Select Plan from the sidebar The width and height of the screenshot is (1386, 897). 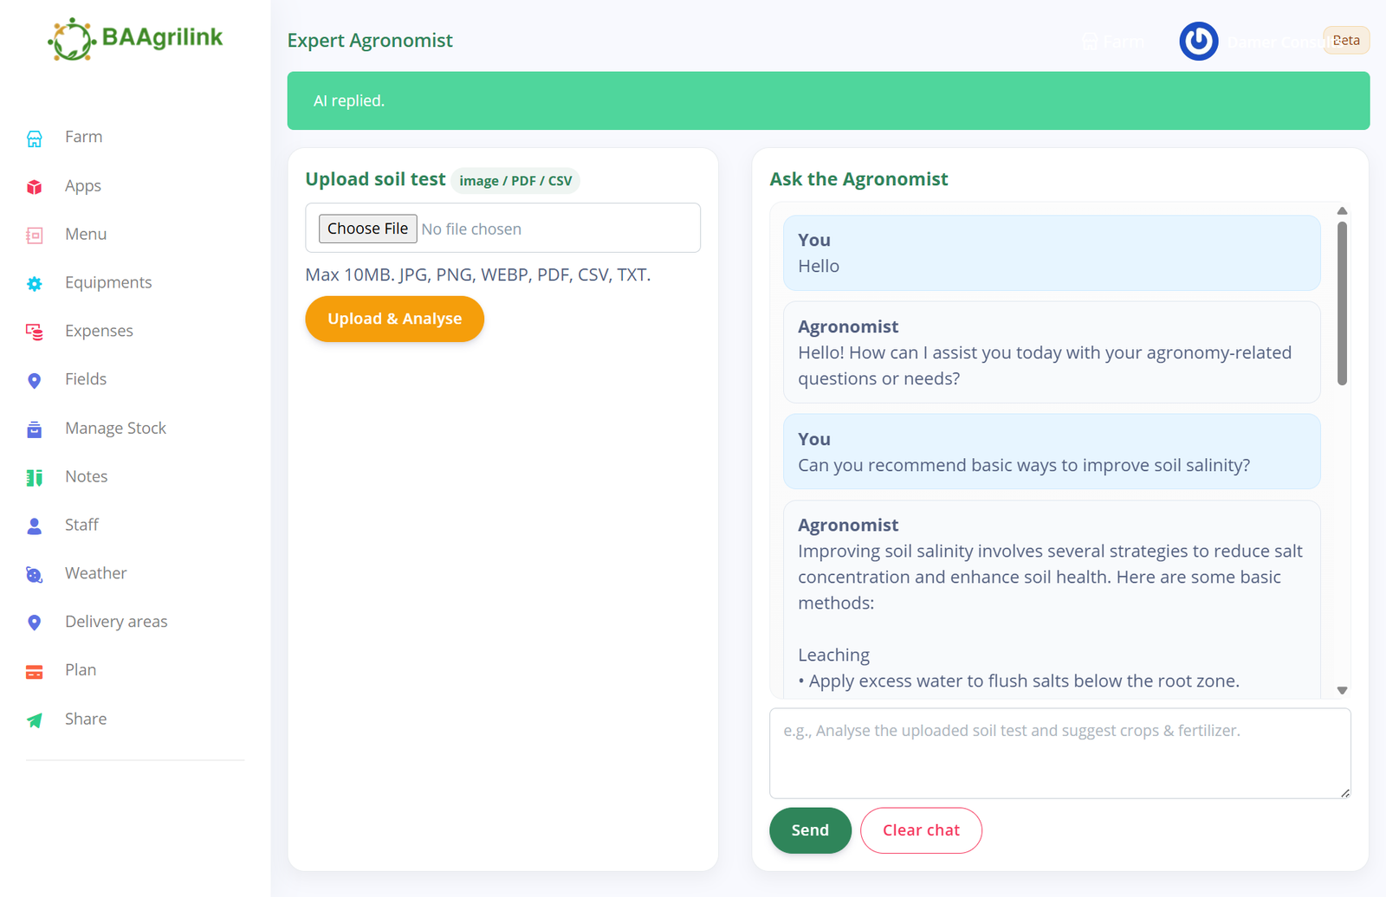pos(81,670)
